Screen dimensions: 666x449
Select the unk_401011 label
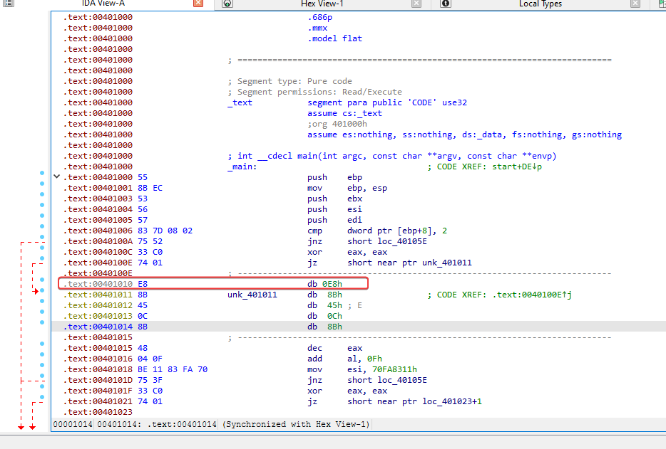pos(252,295)
